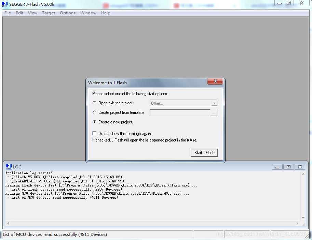This screenshot has height=240, width=312.
Task: Click 'Application log started' log line
Action: [29, 173]
